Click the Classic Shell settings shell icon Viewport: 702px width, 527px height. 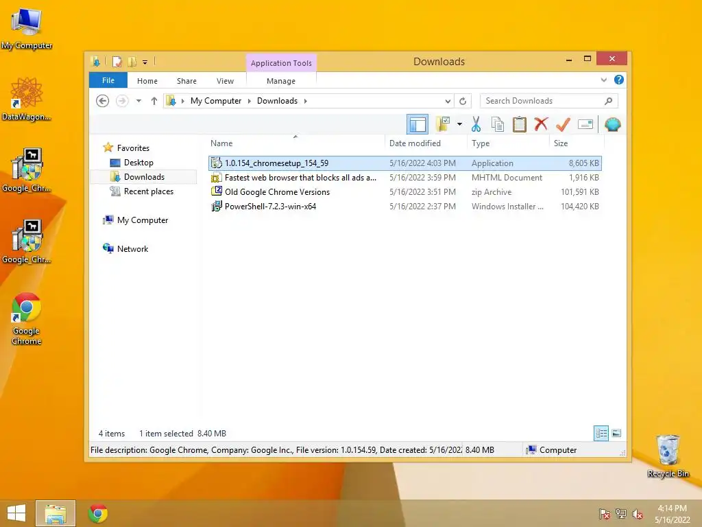pos(612,124)
